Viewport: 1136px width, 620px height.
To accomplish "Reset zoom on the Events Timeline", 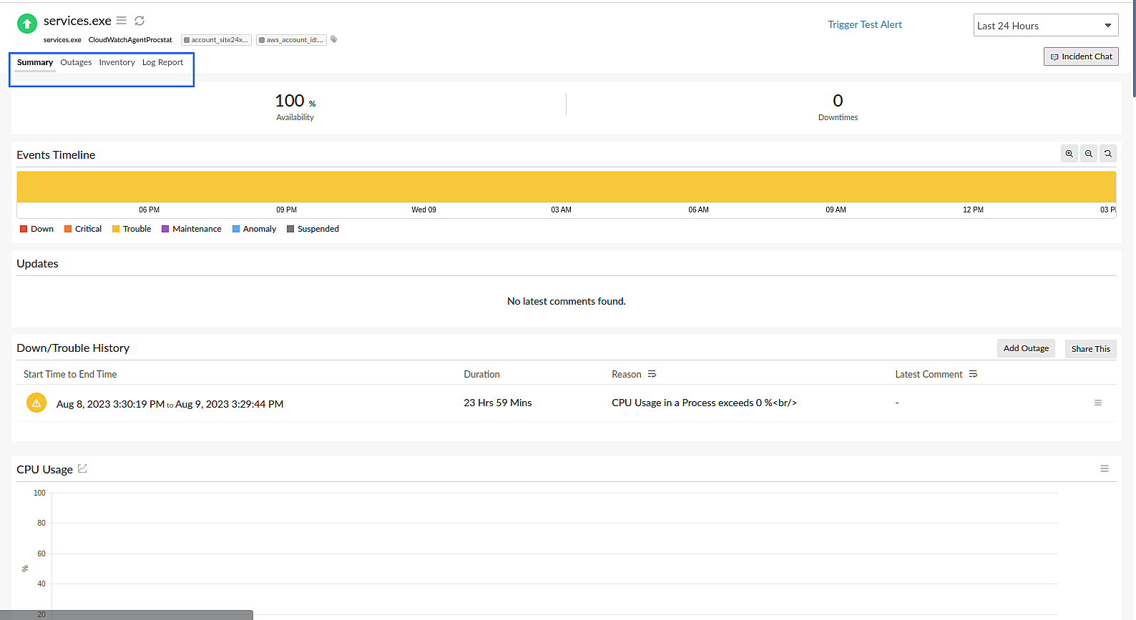I will [1107, 154].
